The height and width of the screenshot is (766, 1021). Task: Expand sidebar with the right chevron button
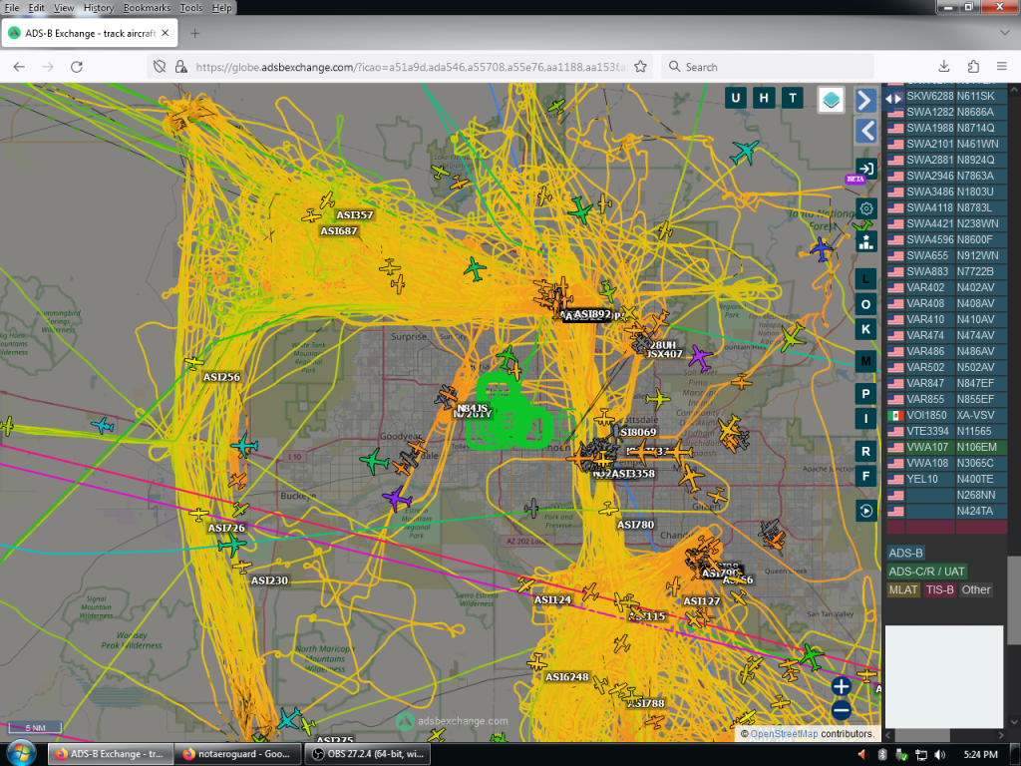pos(865,101)
